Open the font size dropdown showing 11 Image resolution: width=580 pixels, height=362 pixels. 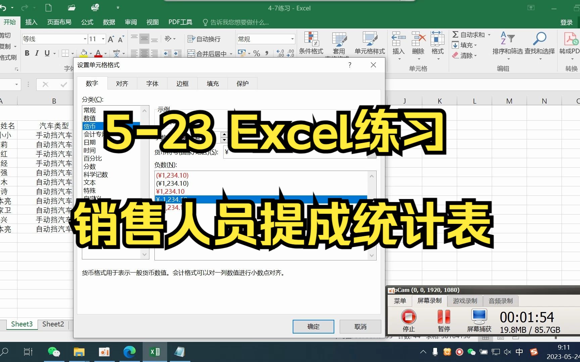pyautogui.click(x=103, y=39)
